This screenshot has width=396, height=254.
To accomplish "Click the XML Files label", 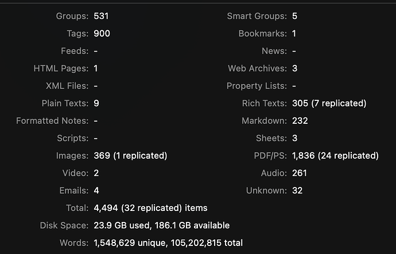I will [x=67, y=86].
